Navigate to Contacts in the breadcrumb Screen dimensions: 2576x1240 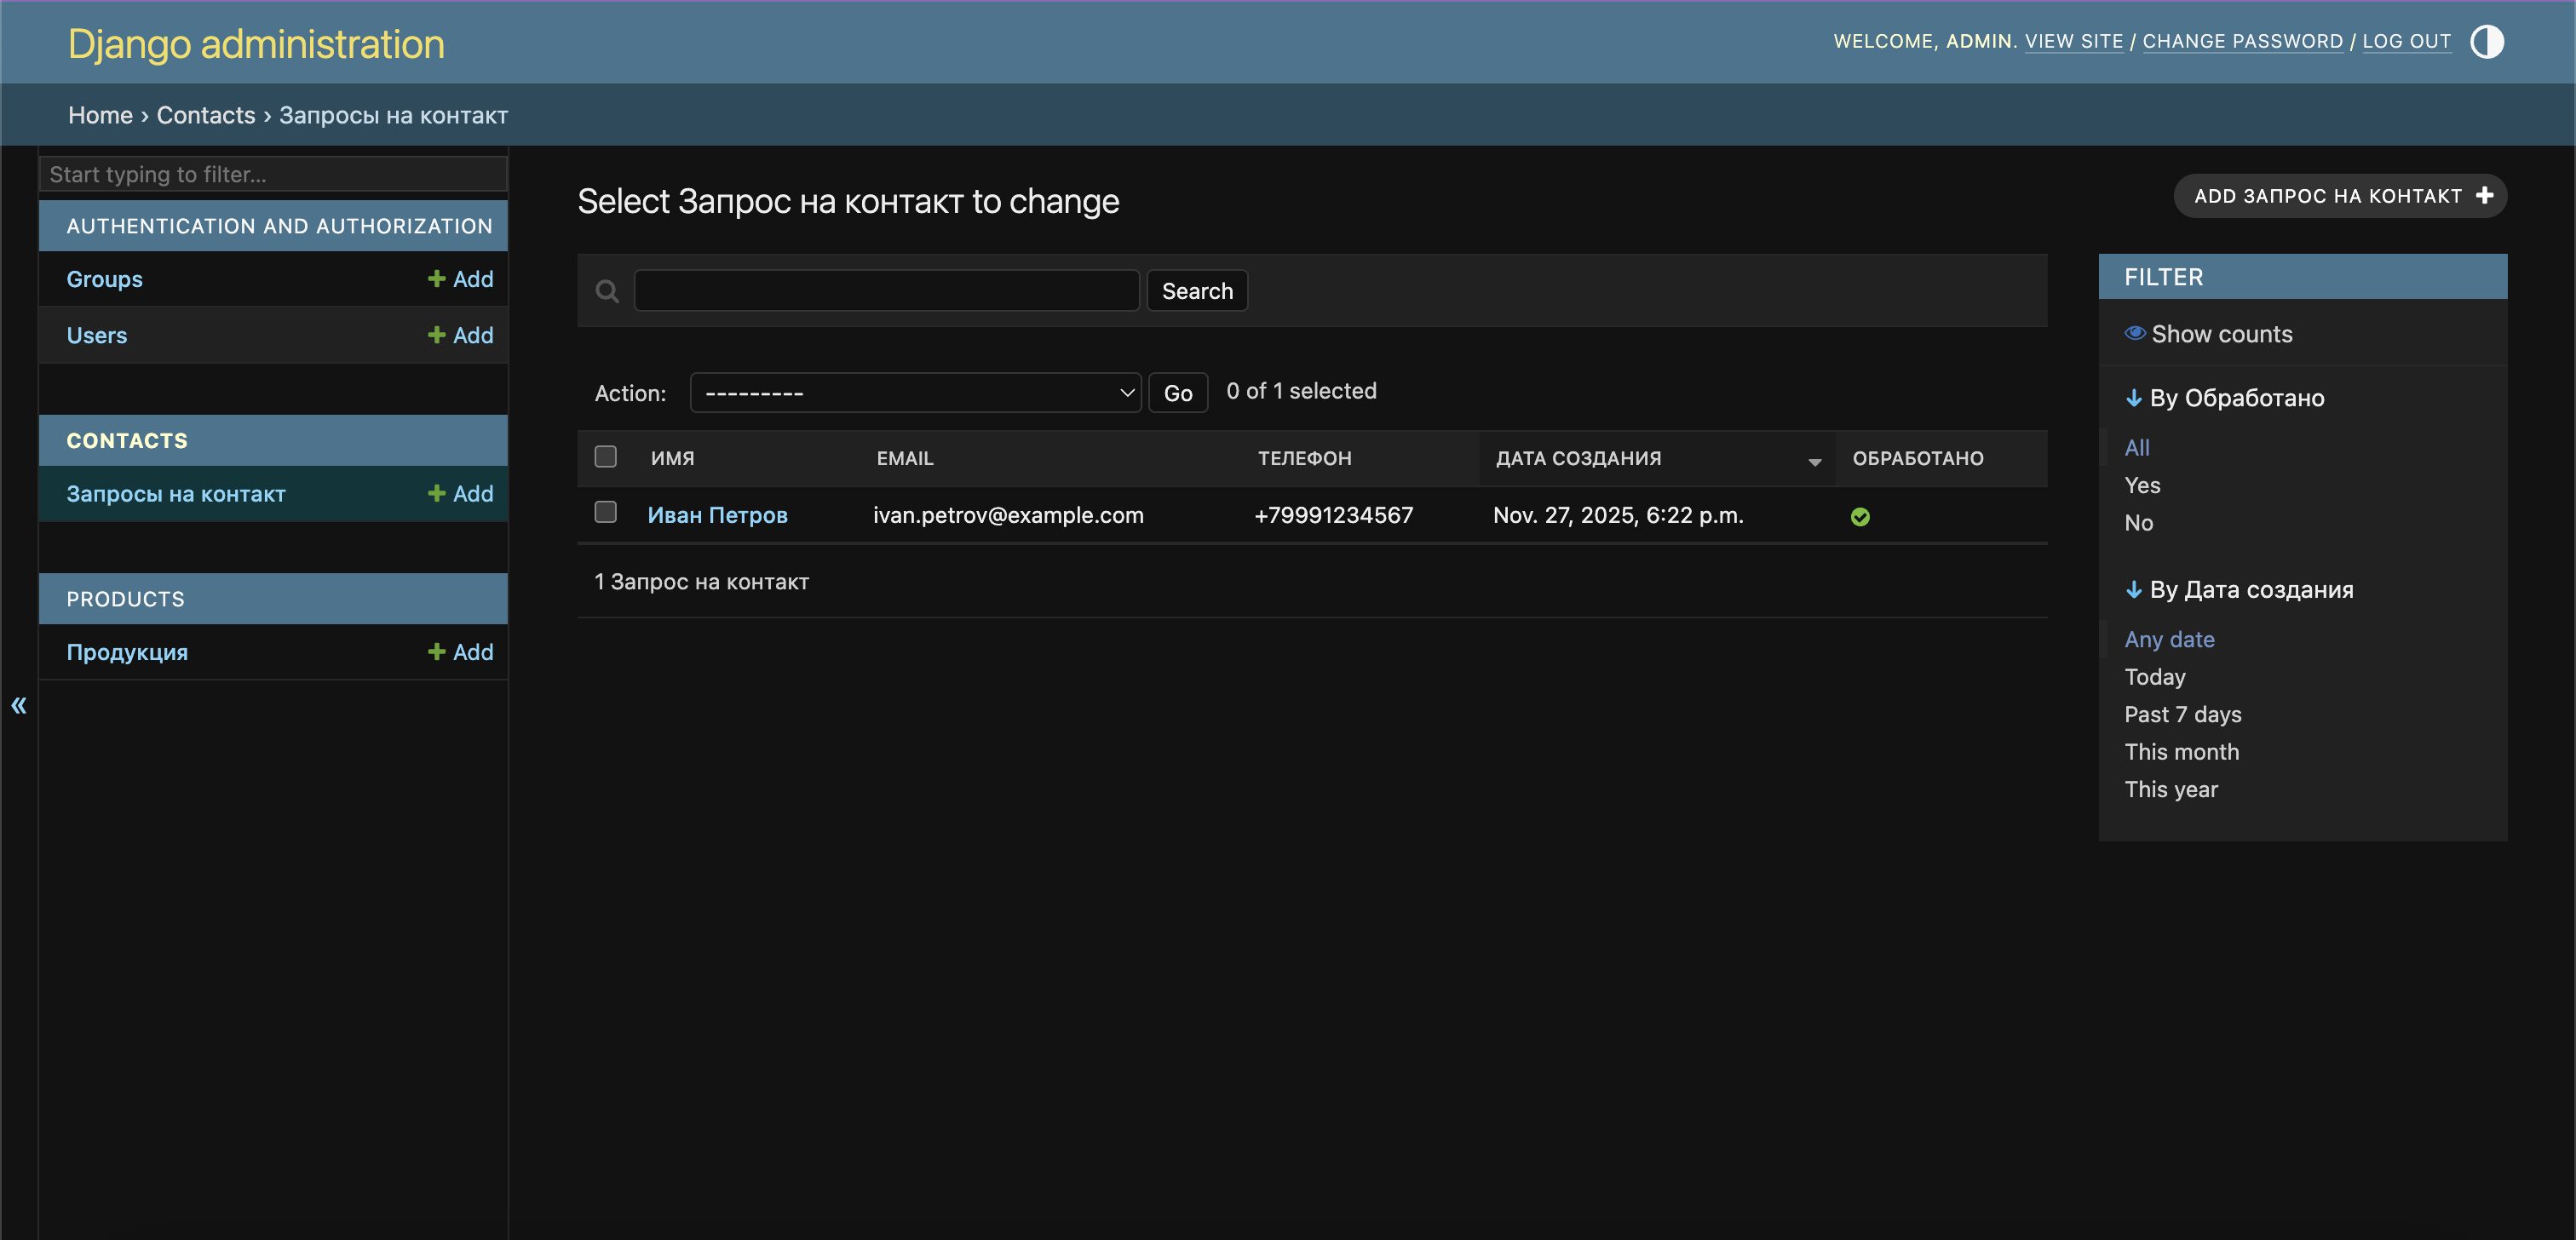coord(206,115)
